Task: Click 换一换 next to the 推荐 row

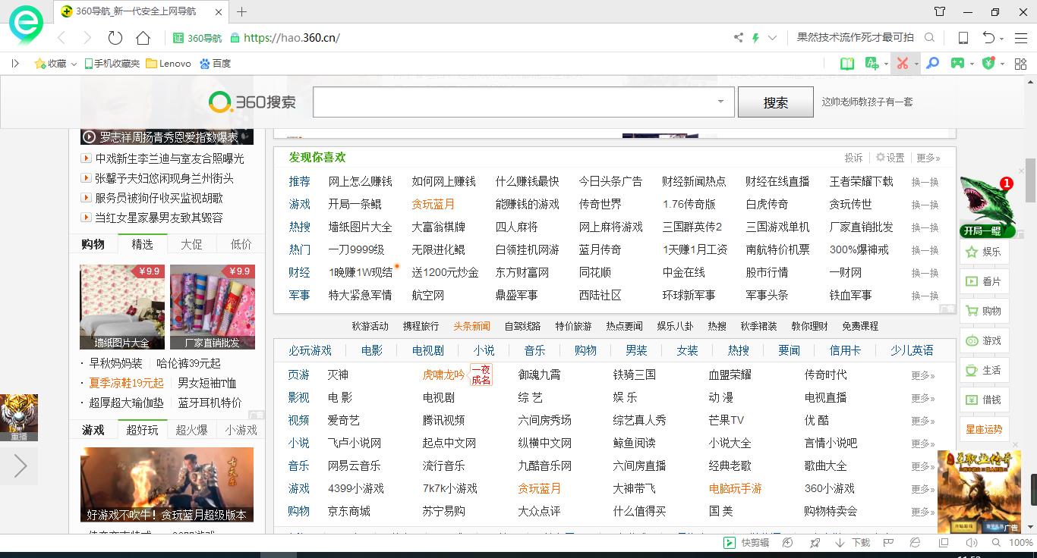Action: (x=923, y=181)
